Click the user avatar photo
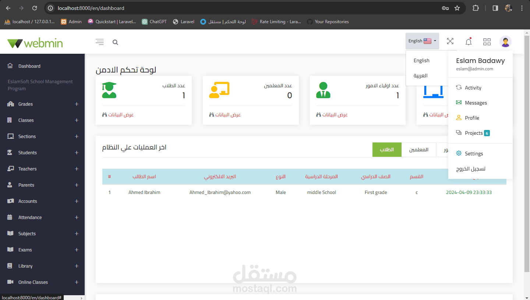The width and height of the screenshot is (530, 300). 505,42
